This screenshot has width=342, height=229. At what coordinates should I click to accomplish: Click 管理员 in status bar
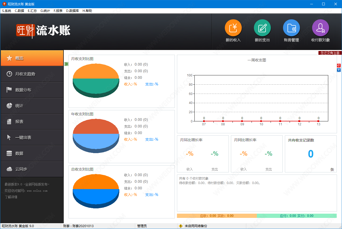[142, 226]
